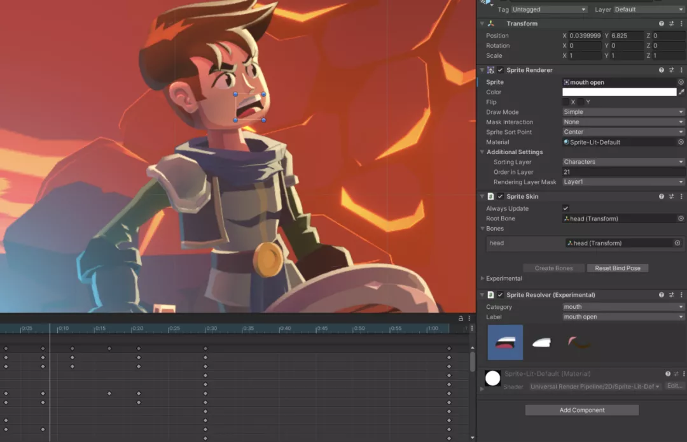Open the Sprite Skin component menu icon
The image size is (687, 442).
(x=682, y=196)
